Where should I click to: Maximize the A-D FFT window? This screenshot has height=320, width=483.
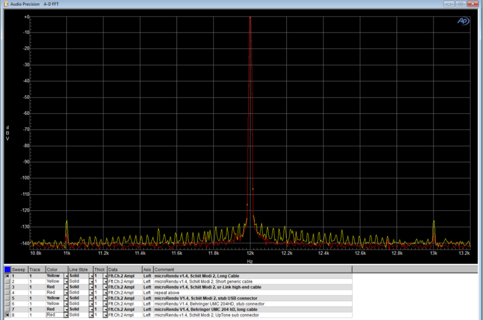click(x=459, y=4)
